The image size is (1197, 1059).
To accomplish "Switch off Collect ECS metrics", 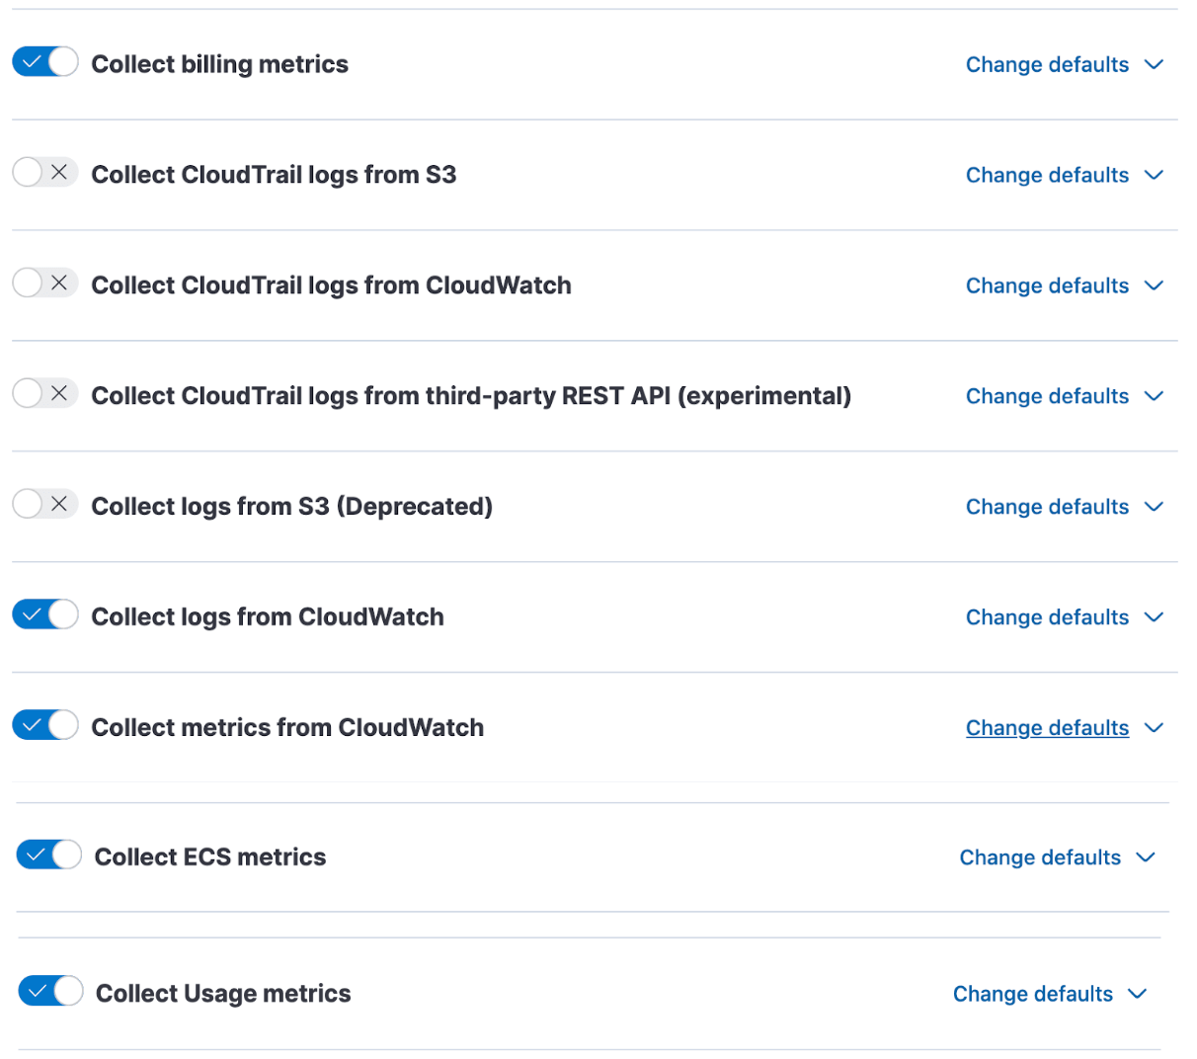I will [x=49, y=855].
